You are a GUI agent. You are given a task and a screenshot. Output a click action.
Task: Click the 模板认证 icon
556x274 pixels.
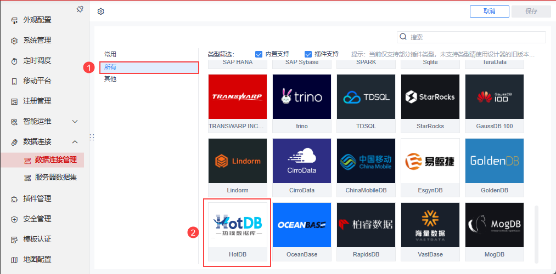14,239
